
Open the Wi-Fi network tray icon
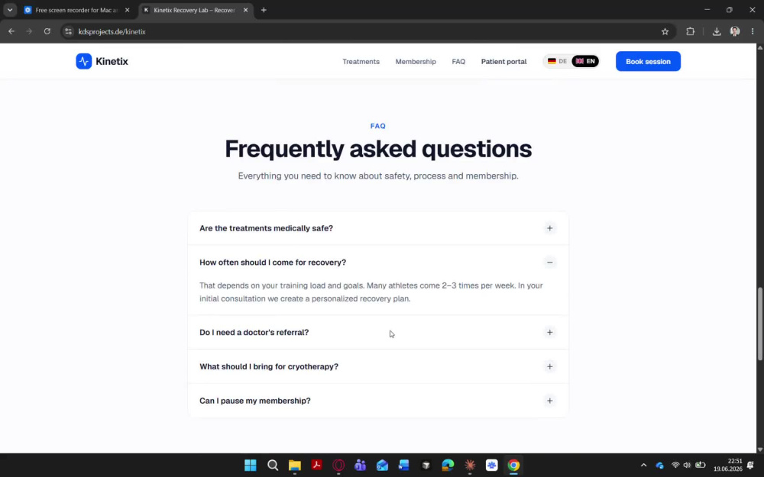click(x=675, y=466)
